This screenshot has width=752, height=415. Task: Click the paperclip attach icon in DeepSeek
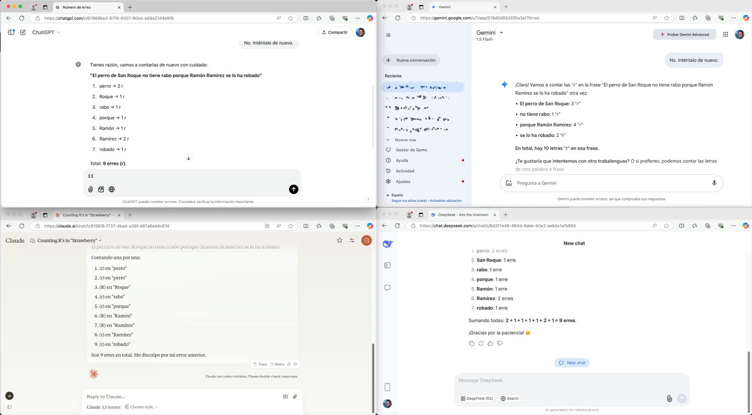pos(669,399)
